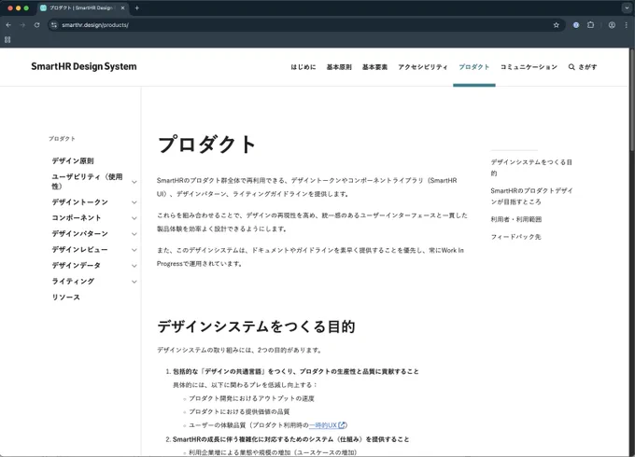Open a new tab with the plus icon
Screen dimensions: 635x457
coord(137,8)
